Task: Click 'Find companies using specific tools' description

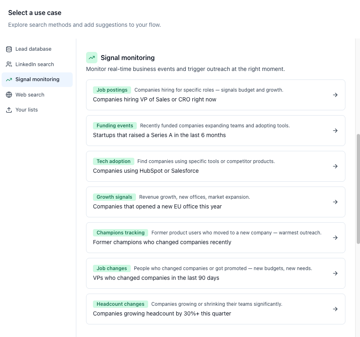Action: tap(206, 161)
